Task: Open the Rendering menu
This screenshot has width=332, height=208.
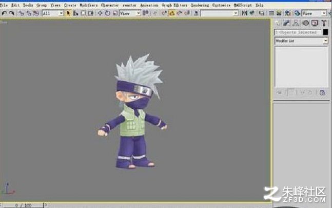Action: (200, 5)
